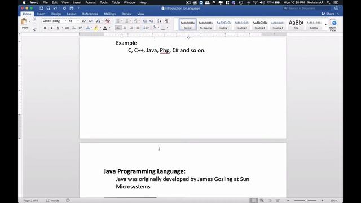The image size is (361, 203).
Task: Undo the last action in title bar
Action: (x=55, y=8)
